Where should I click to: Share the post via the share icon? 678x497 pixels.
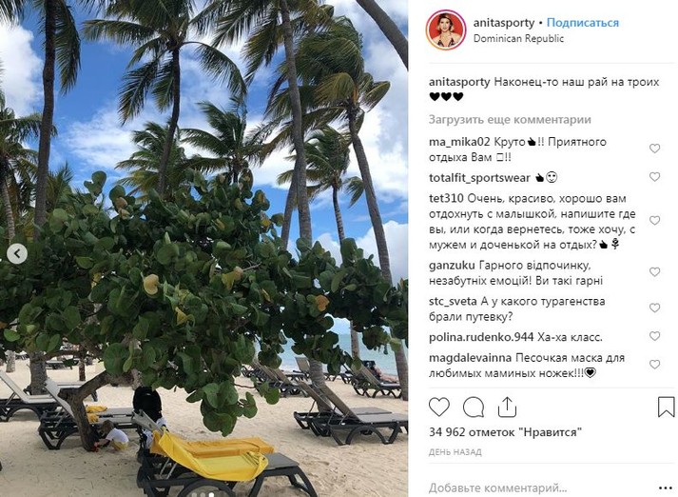click(x=507, y=407)
